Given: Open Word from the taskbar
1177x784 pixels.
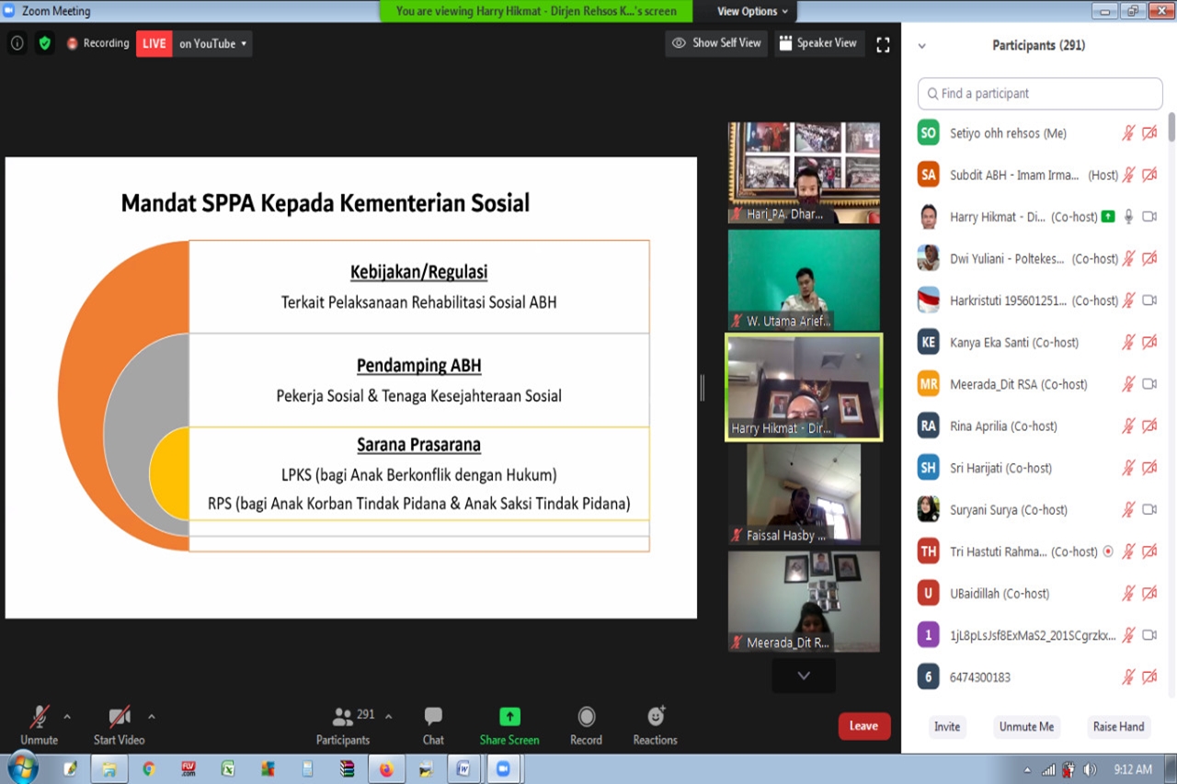Looking at the screenshot, I should point(464,769).
